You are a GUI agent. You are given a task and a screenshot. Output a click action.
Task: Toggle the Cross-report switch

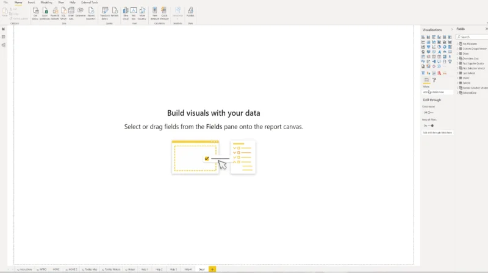tap(430, 113)
